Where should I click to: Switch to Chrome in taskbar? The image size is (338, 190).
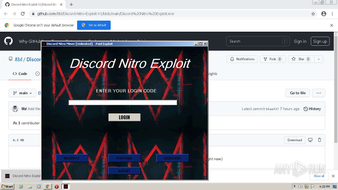tap(48, 187)
